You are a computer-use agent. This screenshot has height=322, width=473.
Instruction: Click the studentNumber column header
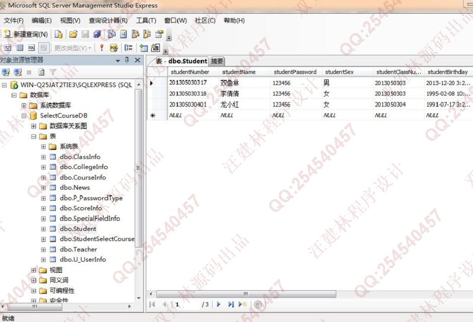[x=193, y=72]
